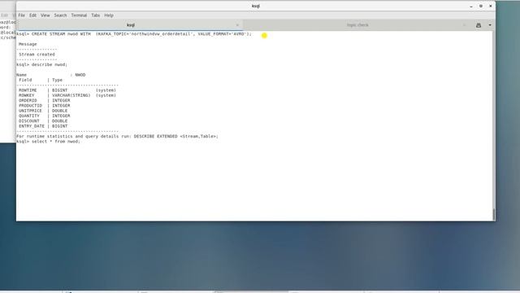Image resolution: width=520 pixels, height=293 pixels.
Task: Click the 'Field | Type' header row
Action: click(41, 80)
